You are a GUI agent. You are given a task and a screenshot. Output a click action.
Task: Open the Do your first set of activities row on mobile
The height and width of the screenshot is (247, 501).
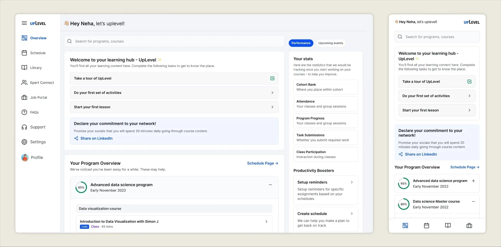[437, 96]
